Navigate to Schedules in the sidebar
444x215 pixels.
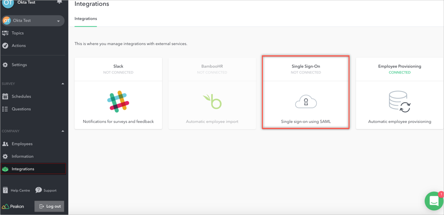tap(21, 96)
